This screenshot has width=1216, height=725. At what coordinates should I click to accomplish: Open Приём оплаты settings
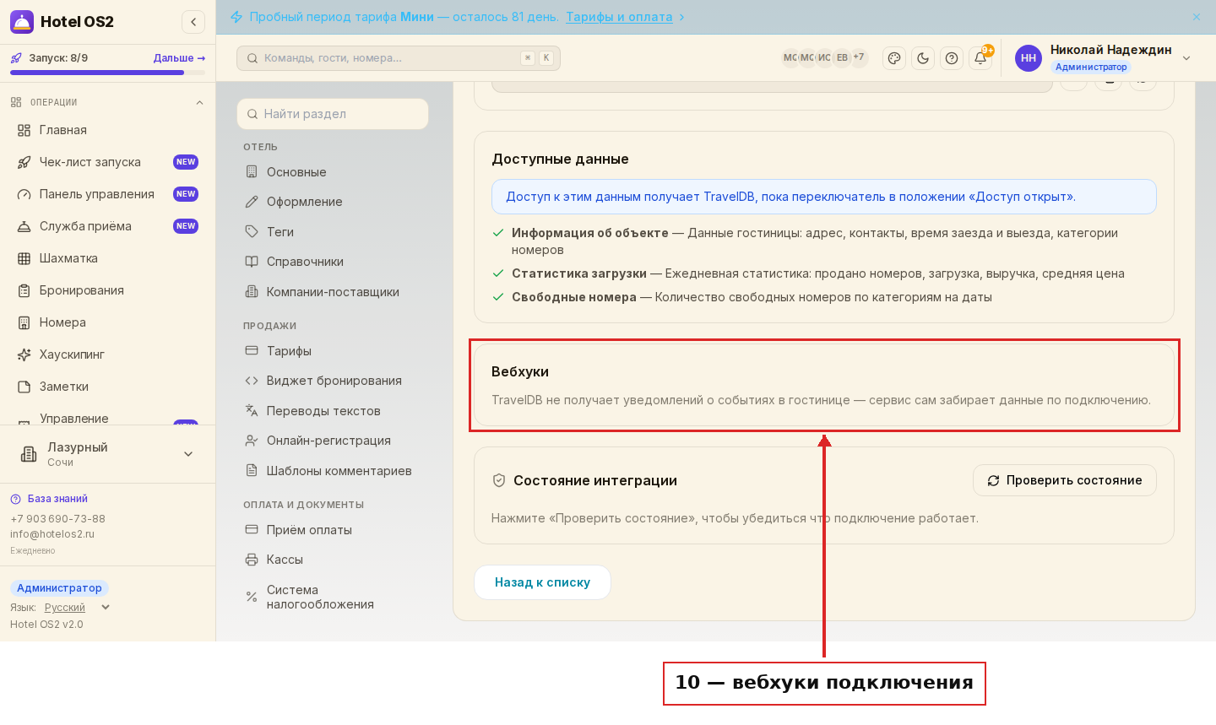pyautogui.click(x=333, y=530)
